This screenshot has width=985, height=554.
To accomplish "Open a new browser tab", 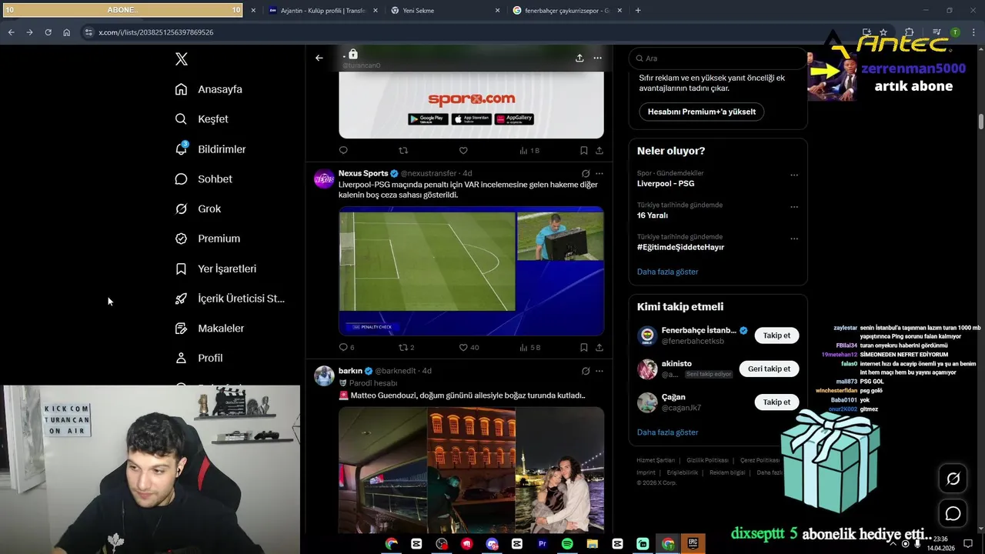I will 638,11.
